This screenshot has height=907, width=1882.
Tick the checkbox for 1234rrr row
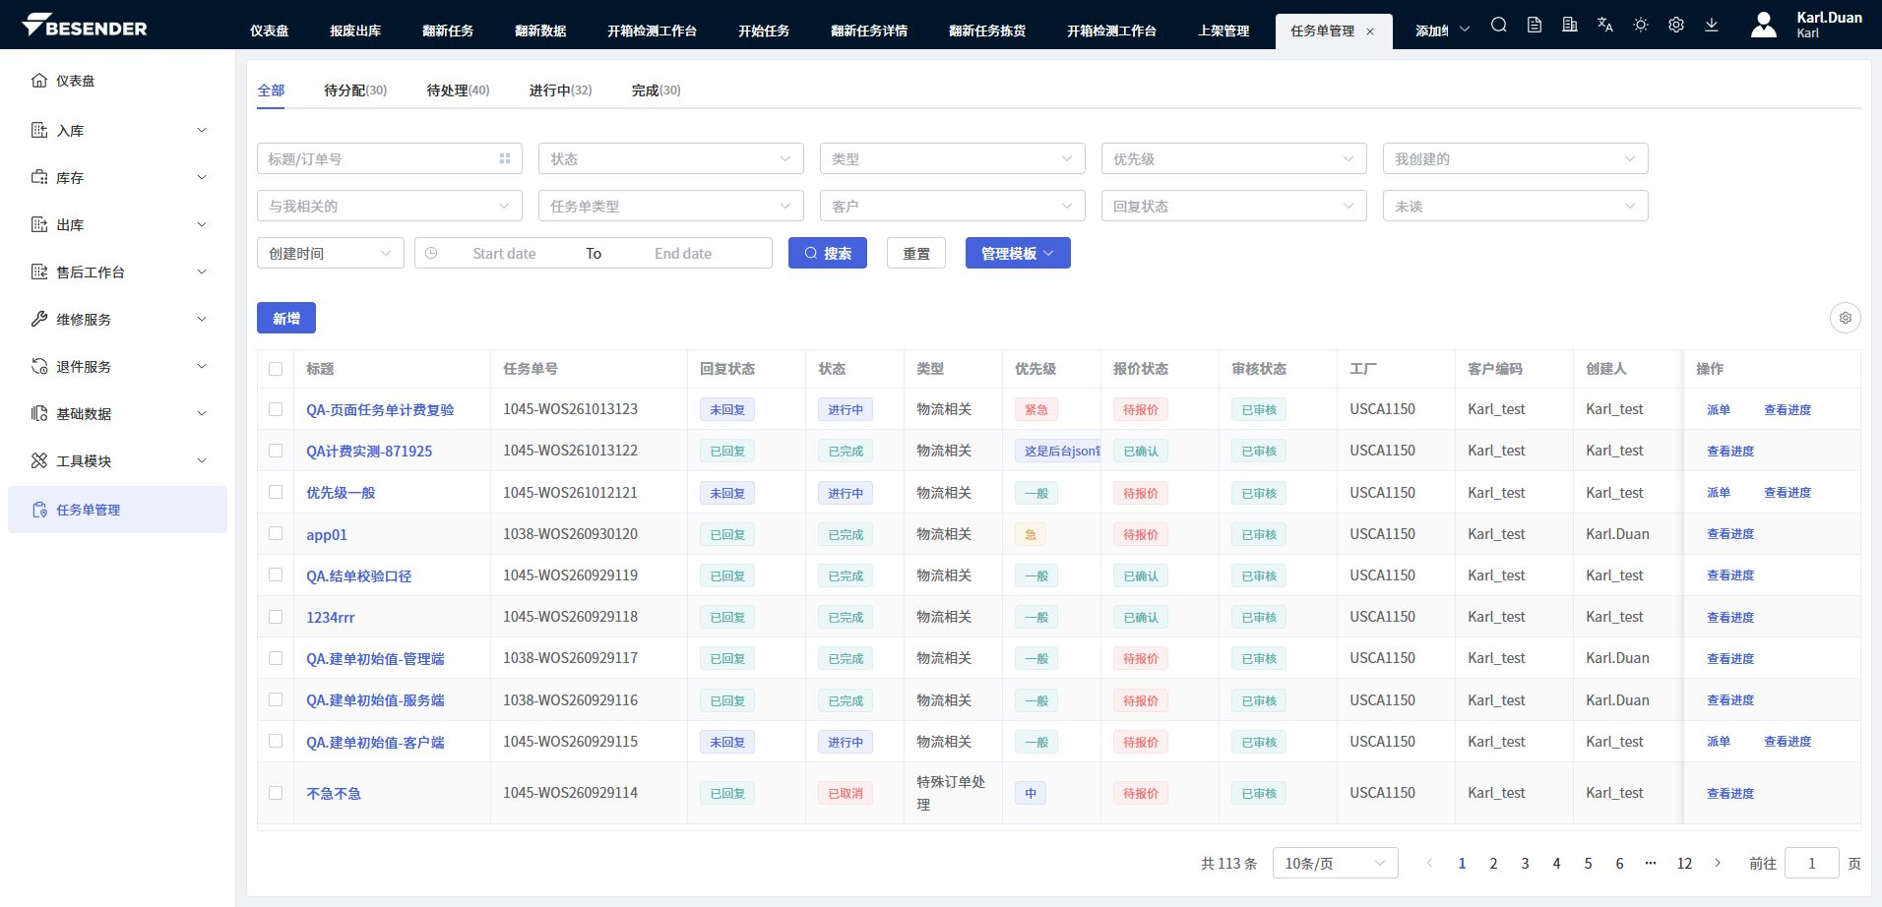point(276,617)
